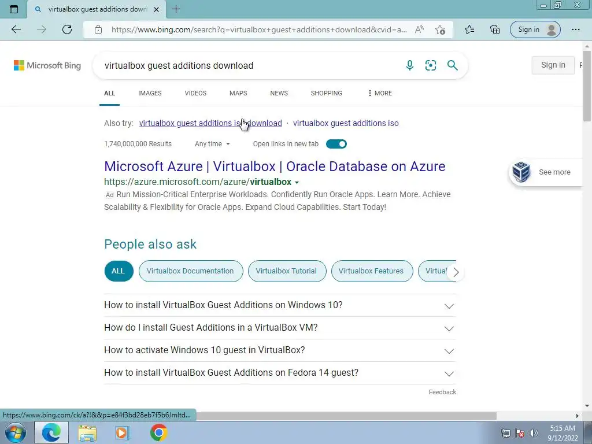Image resolution: width=592 pixels, height=444 pixels.
Task: Open Microsoft Azure Virtualbox ad result
Action: click(x=275, y=166)
